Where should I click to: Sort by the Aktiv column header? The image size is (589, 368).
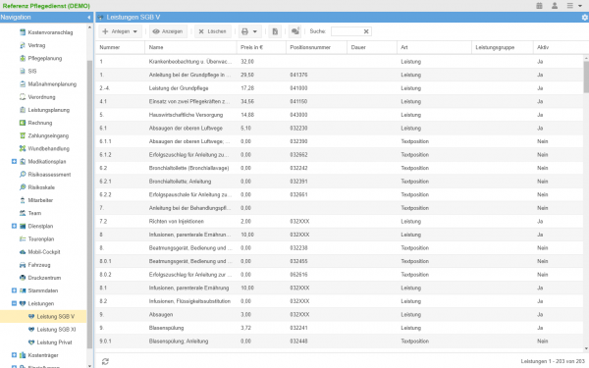point(559,47)
